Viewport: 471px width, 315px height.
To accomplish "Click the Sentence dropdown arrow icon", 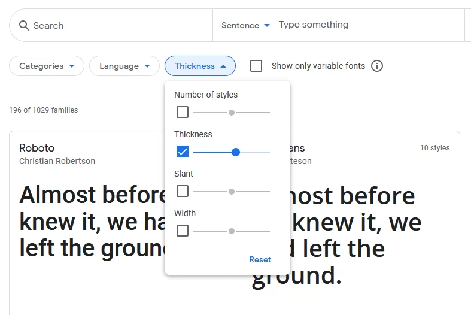I will pyautogui.click(x=267, y=25).
